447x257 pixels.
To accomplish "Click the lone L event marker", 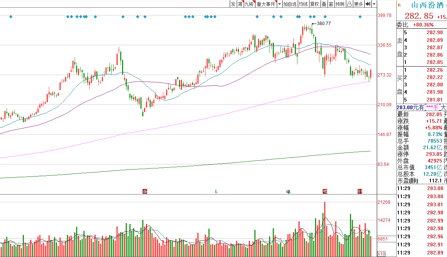I will pyautogui.click(x=216, y=191).
